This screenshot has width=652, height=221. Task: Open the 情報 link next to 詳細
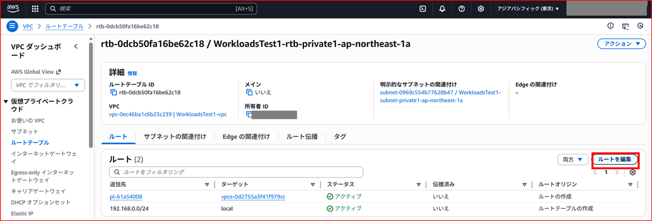point(132,73)
